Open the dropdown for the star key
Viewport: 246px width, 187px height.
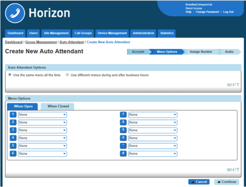coord(153,146)
